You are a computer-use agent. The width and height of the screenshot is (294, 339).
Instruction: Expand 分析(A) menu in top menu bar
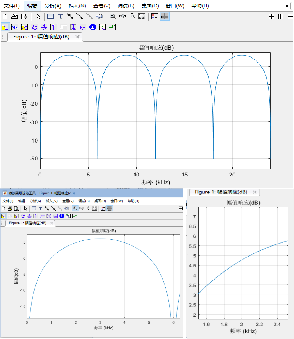(x=53, y=6)
